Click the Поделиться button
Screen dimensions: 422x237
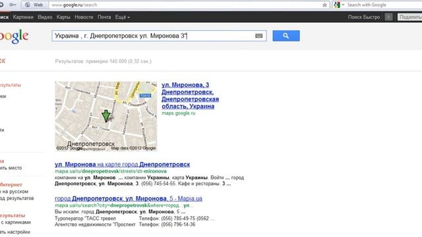pos(410,17)
